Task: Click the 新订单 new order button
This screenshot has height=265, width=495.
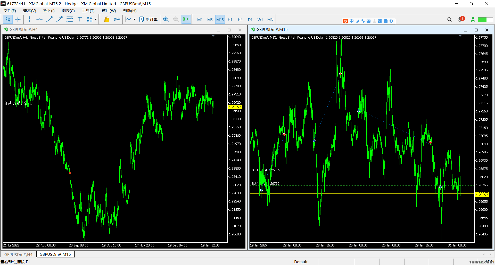Action: click(x=148, y=20)
